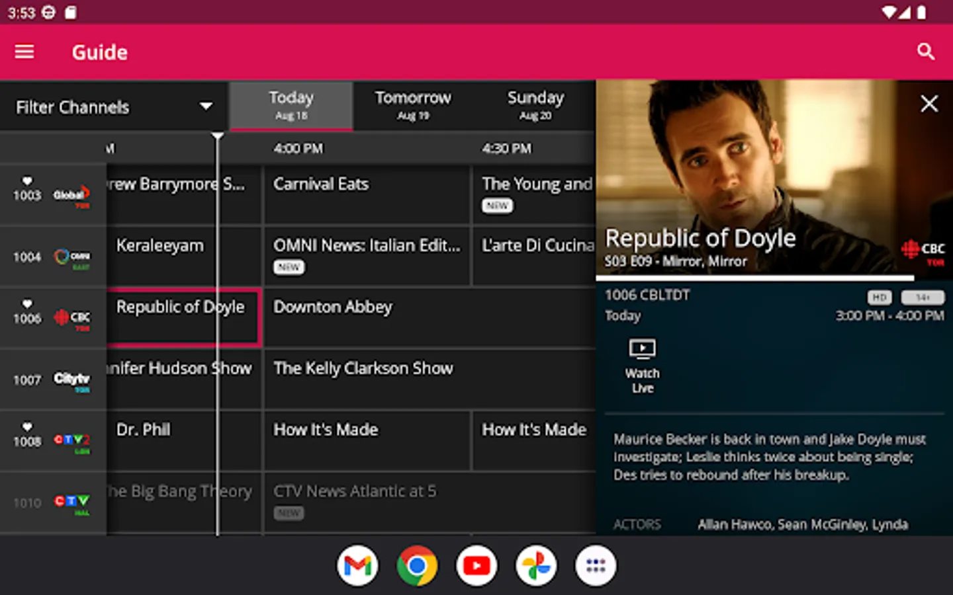This screenshot has width=953, height=595.
Task: Open Gmail from the dock
Action: coord(357,566)
